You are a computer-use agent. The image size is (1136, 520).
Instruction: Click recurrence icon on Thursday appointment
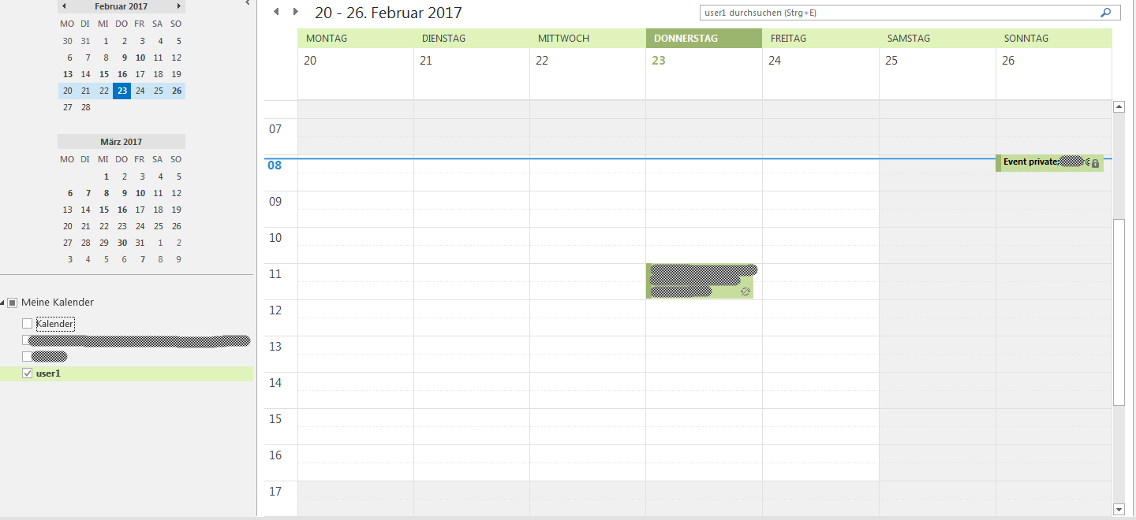pos(745,292)
